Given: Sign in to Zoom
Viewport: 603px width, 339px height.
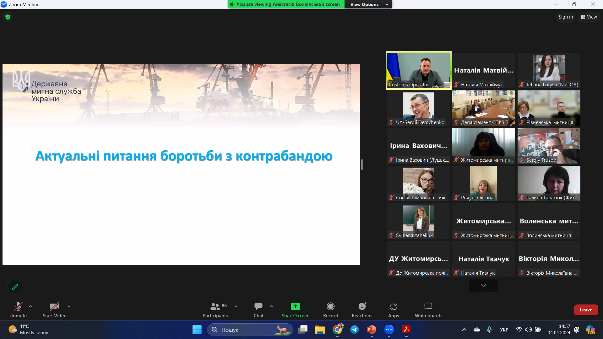Looking at the screenshot, I should point(565,17).
